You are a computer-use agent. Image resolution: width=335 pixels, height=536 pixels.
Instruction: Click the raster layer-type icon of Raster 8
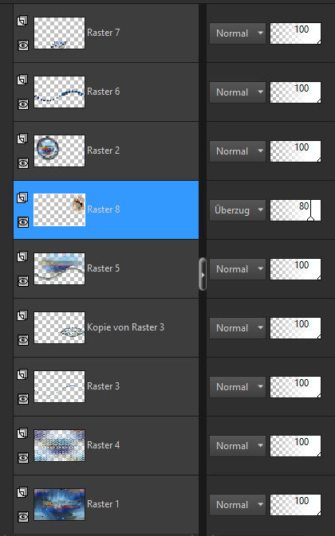click(22, 198)
